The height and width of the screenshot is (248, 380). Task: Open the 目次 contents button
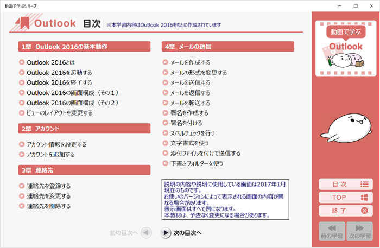tap(346, 185)
